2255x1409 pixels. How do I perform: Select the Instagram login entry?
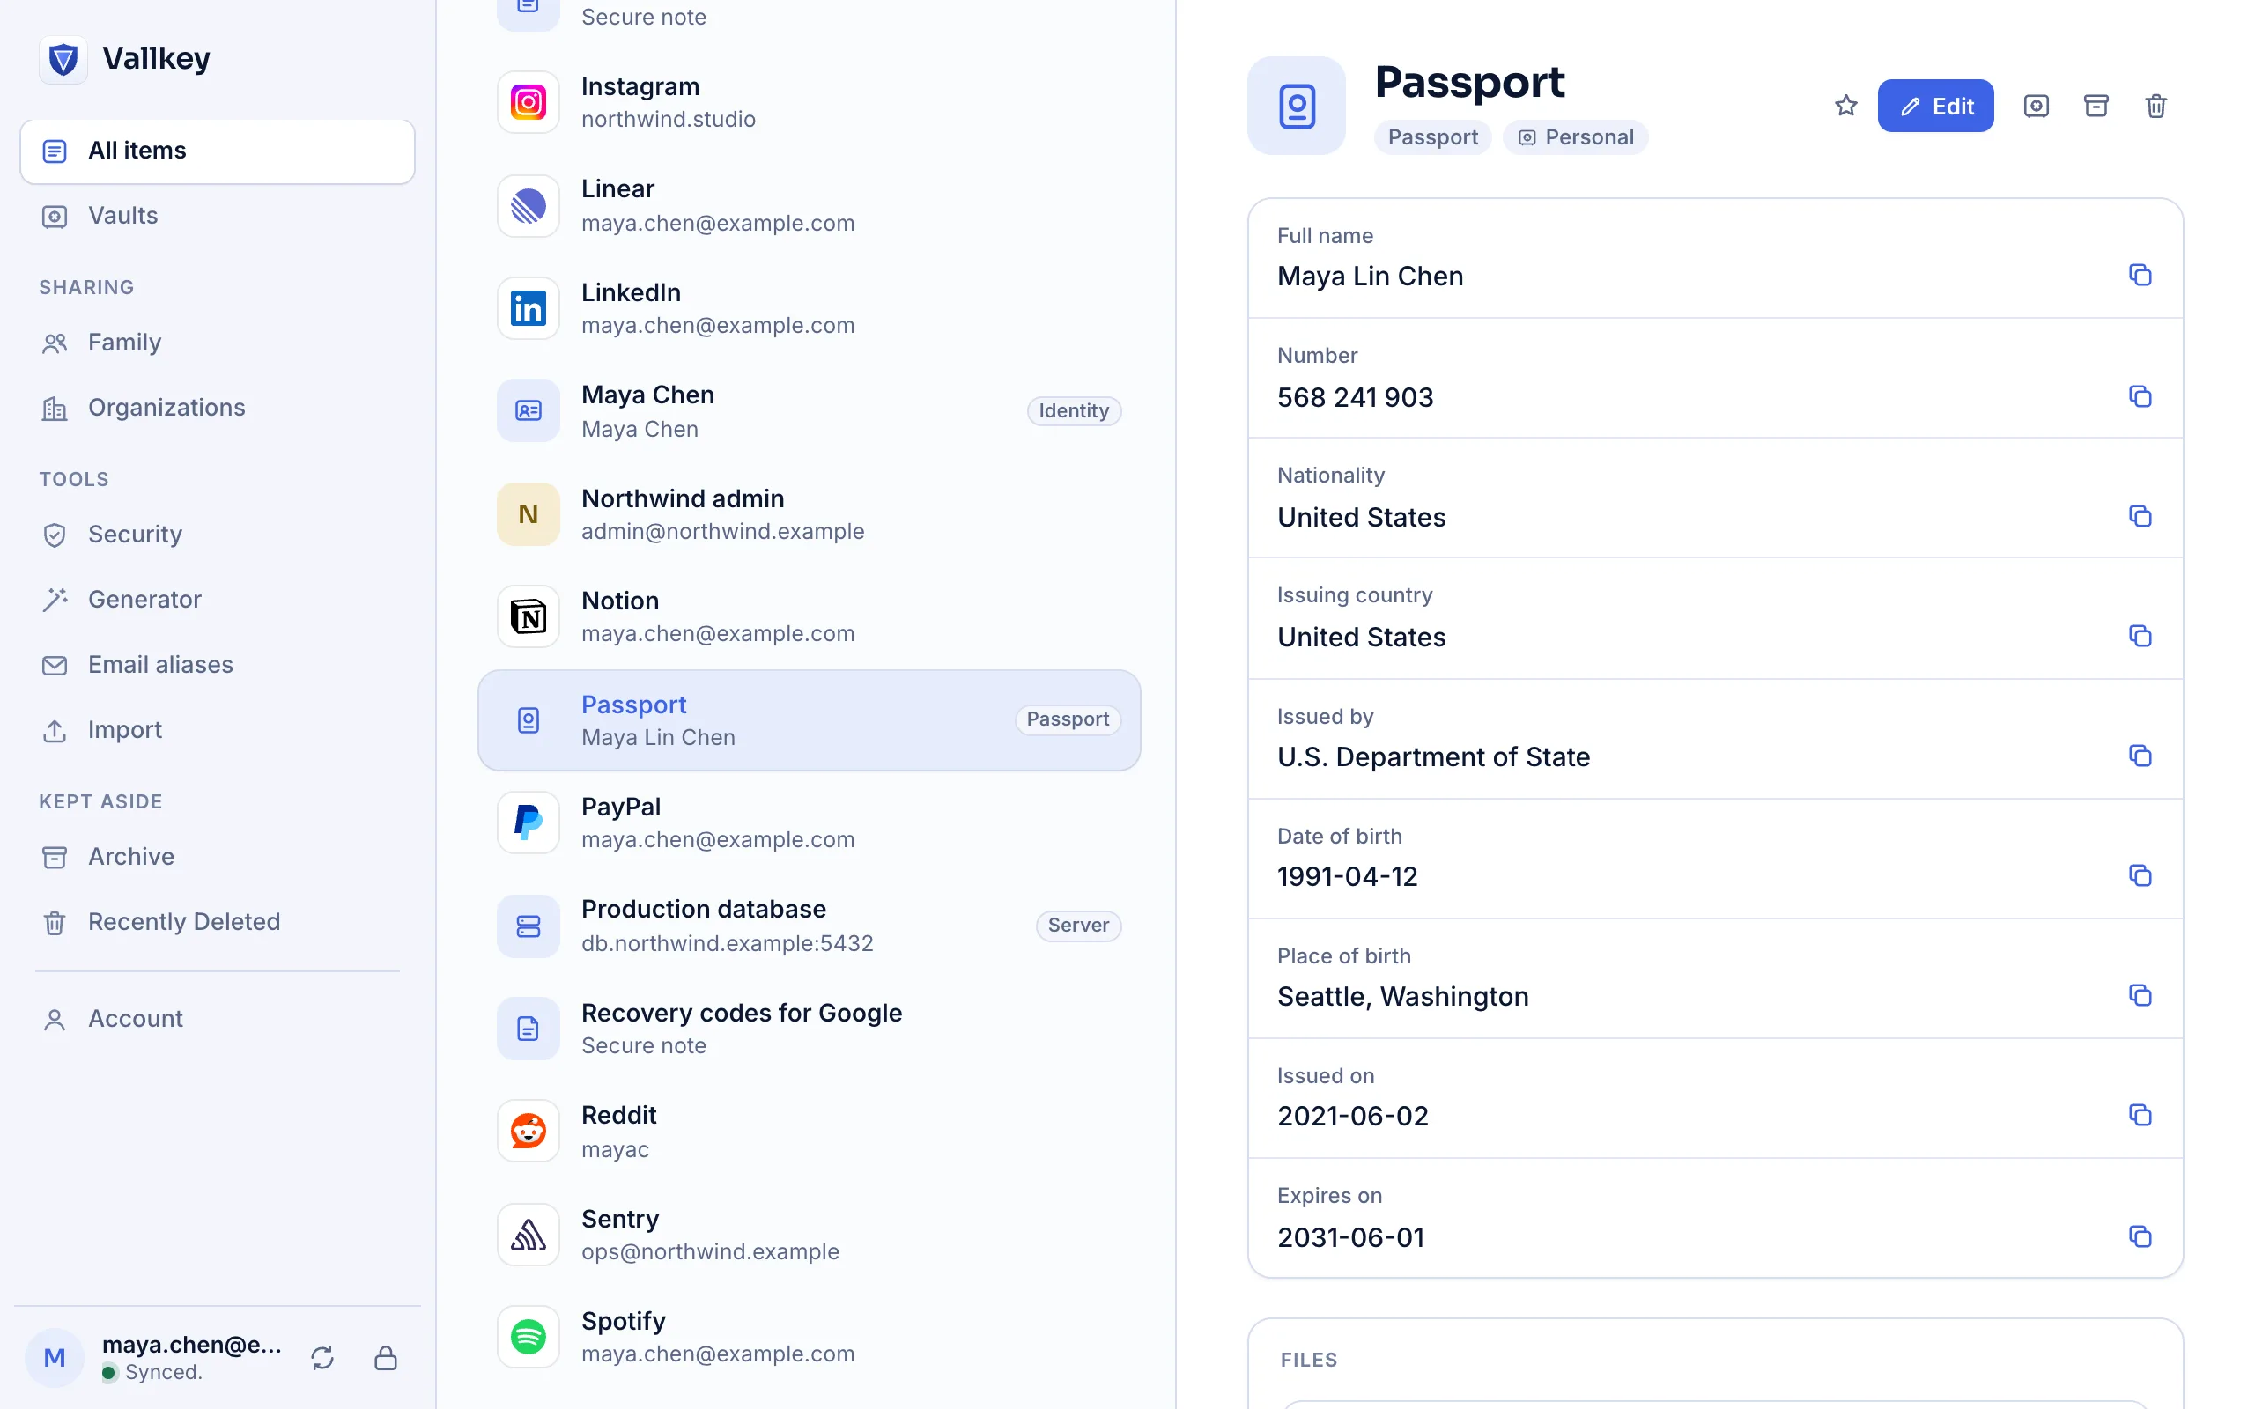coord(809,102)
